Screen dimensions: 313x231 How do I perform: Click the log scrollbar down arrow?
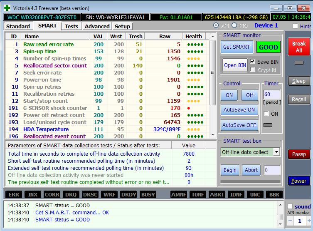[280, 224]
